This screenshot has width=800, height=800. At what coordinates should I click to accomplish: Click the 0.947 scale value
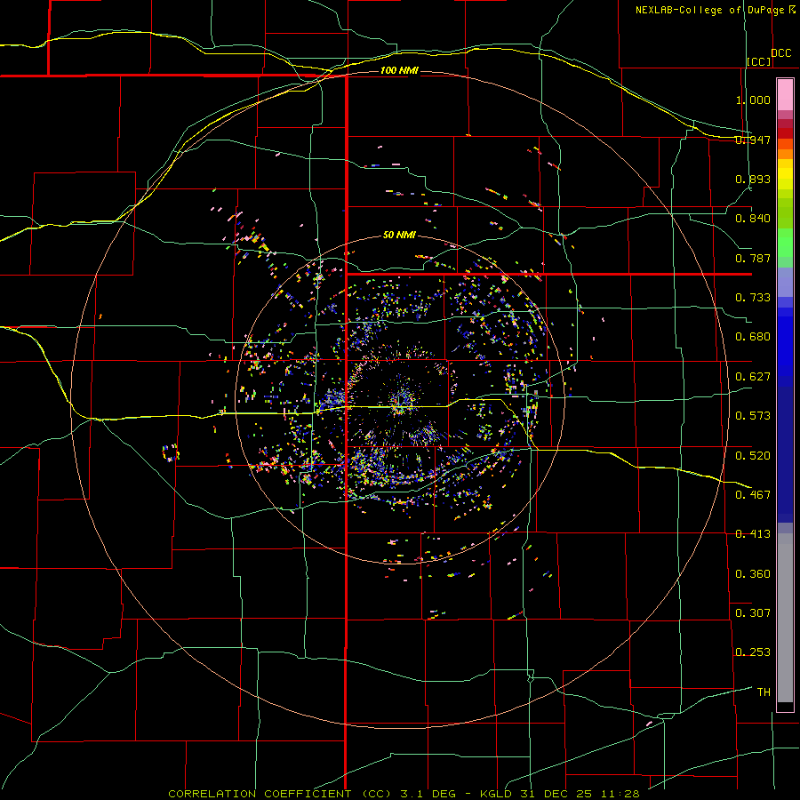tap(753, 140)
